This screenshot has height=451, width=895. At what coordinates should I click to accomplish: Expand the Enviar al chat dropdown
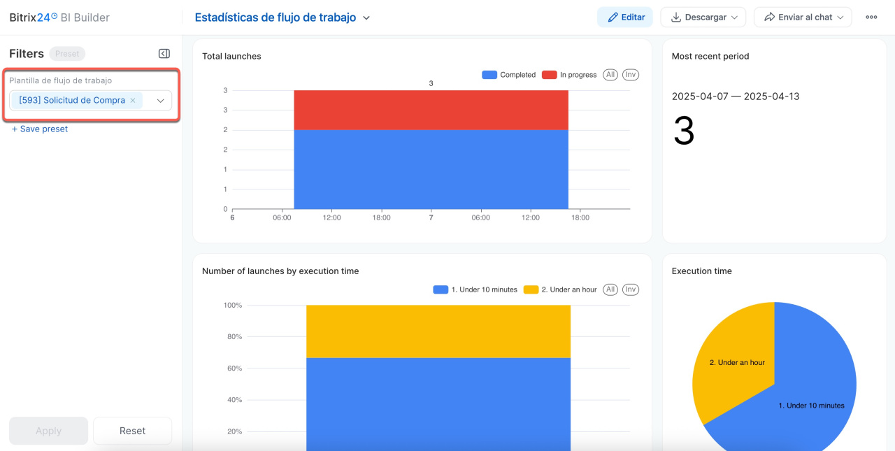pos(802,17)
